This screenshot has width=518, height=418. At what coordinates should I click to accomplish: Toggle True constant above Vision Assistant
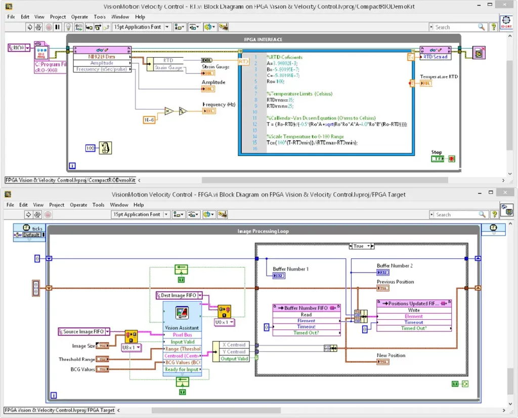coord(181,280)
